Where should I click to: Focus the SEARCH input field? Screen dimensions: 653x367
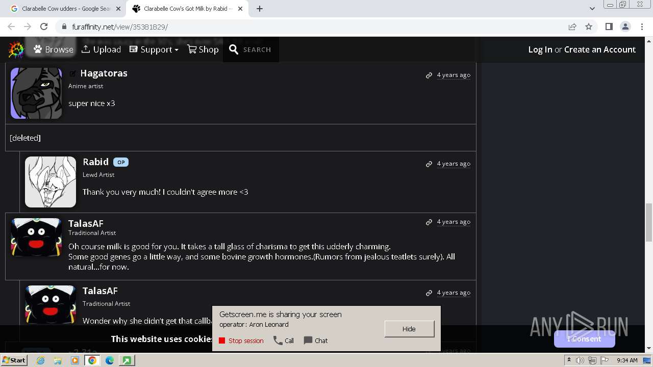click(x=257, y=49)
